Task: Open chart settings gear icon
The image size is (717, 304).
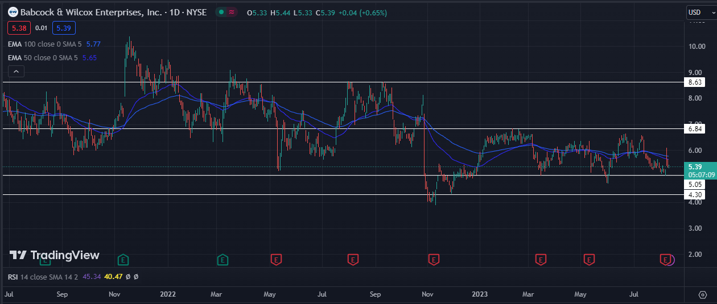Action: coord(702,294)
